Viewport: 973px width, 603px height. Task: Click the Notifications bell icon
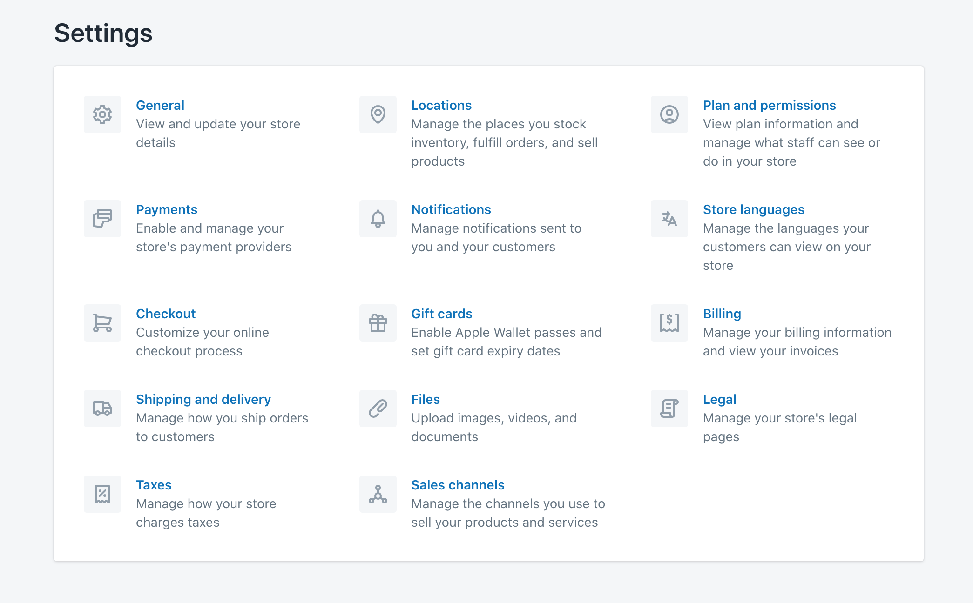point(378,219)
